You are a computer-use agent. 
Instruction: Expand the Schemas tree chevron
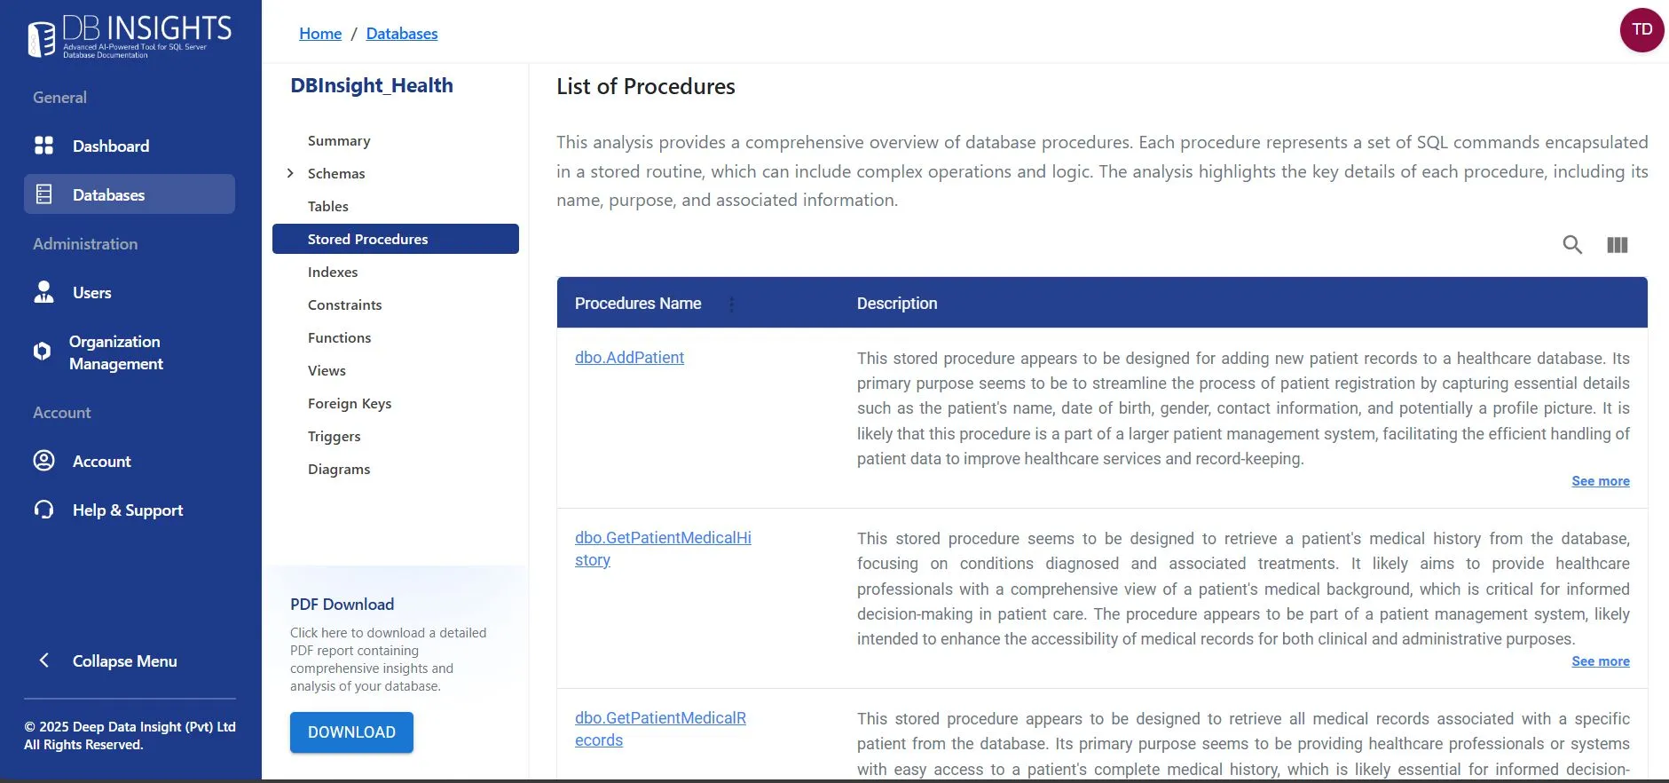[x=290, y=173]
